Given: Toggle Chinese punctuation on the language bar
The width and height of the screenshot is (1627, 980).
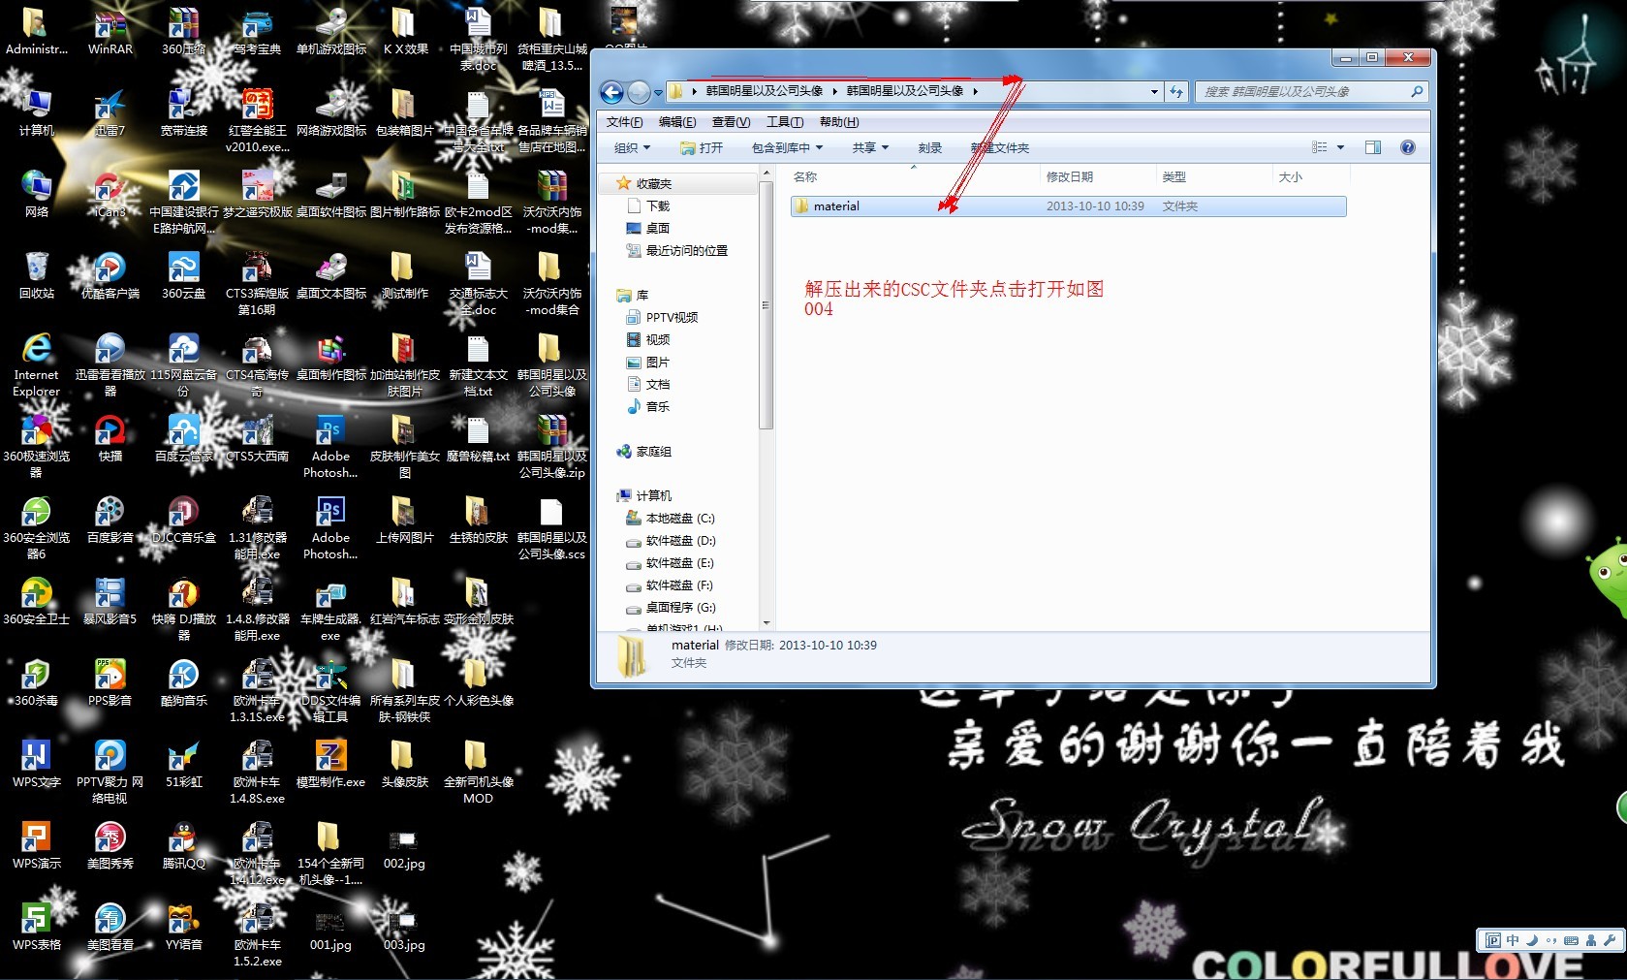Looking at the screenshot, I should point(1551,940).
